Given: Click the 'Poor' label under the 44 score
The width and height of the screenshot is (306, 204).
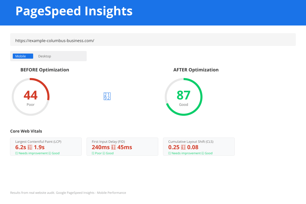Looking at the screenshot, I should [x=31, y=105].
